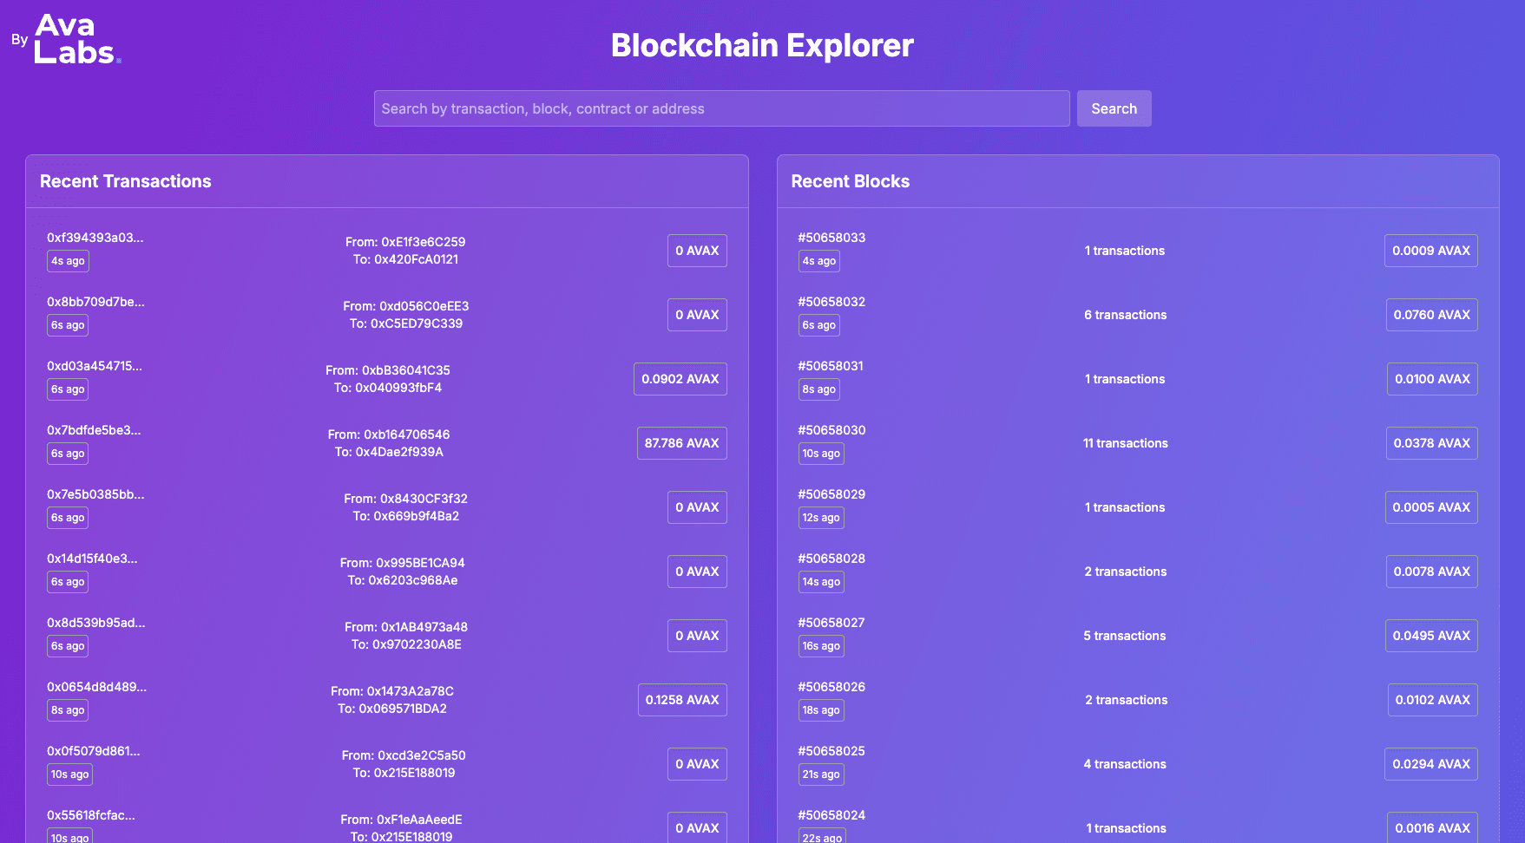1525x843 pixels.
Task: Click the 0.0760 AVAX fee badge
Action: pos(1431,315)
